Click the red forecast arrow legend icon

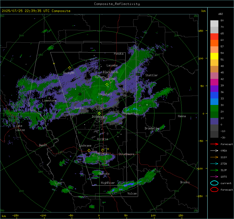(214, 144)
